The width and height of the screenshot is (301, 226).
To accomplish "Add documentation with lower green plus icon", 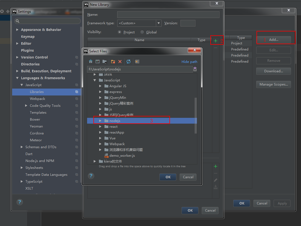I will [x=216, y=166].
